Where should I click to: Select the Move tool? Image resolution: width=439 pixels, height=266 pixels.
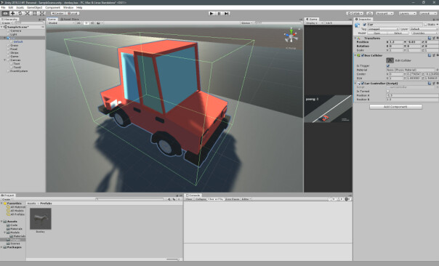point(12,13)
